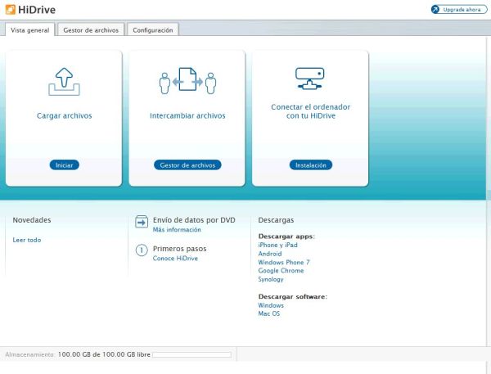Click the DVD data shipping icon
Viewport: 491px width, 374px height.
coord(141,223)
